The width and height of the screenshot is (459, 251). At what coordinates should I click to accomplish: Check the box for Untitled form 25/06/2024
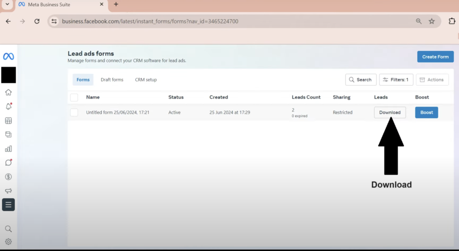(74, 112)
